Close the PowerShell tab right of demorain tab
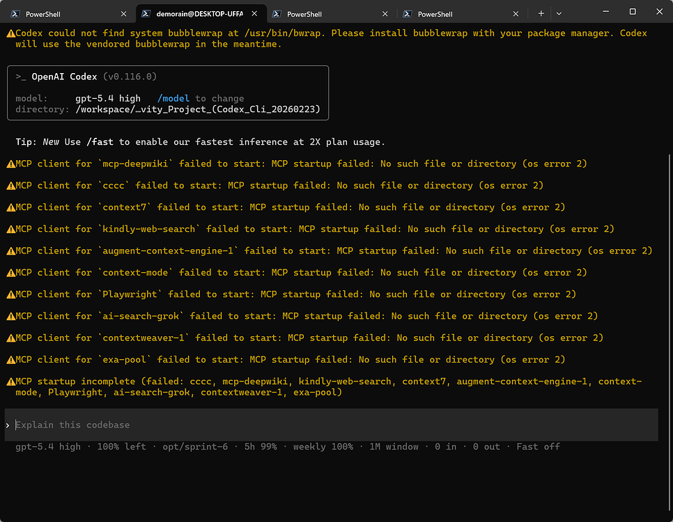This screenshot has height=522, width=673. pyautogui.click(x=385, y=14)
